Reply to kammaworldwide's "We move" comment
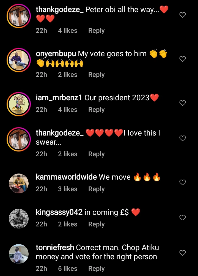The image size is (198, 276). pos(96,189)
